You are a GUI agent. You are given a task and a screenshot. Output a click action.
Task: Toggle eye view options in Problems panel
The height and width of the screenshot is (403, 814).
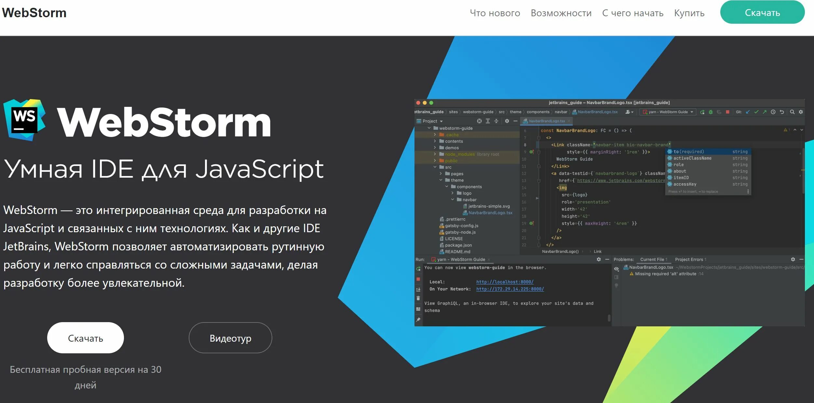(616, 269)
